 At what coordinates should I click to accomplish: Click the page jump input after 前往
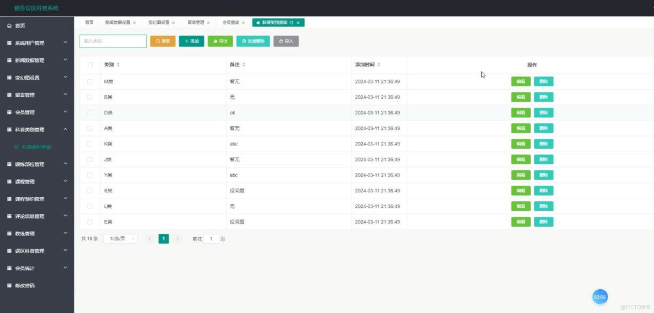pyautogui.click(x=211, y=239)
